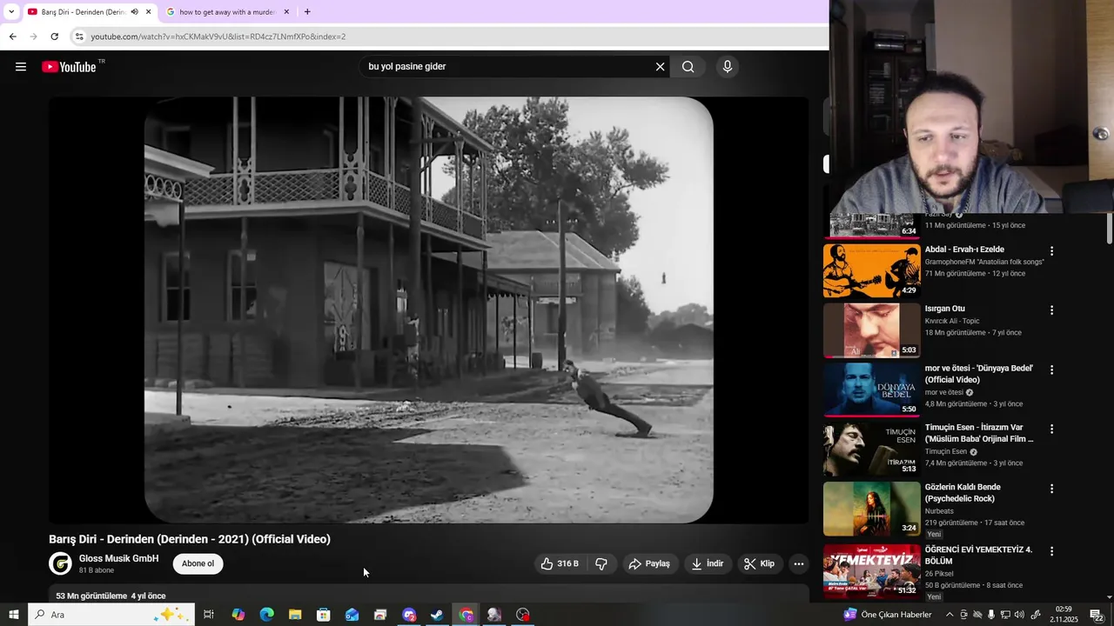Open ÖĞRENCİ EVİ YEMEKTEYİZ 4. BÖLÜM title

click(x=978, y=556)
